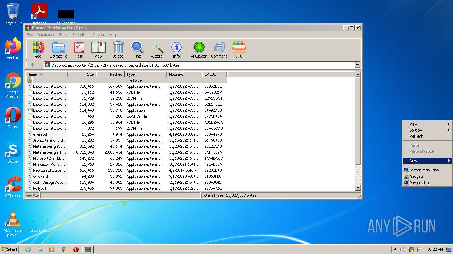453x254 pixels.
Task: Click Opera icon in taskbar
Action: [x=76, y=249]
